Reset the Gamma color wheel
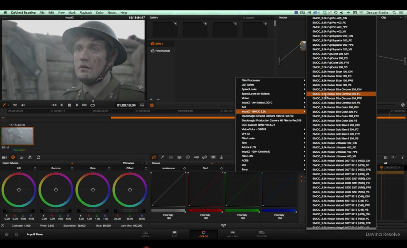 [72, 168]
